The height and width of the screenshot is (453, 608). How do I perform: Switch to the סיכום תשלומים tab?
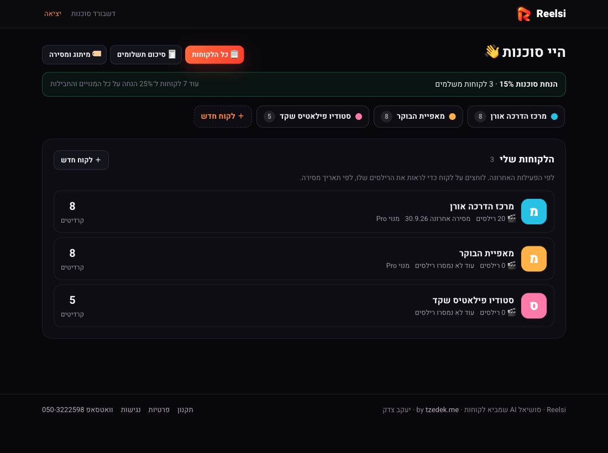pyautogui.click(x=146, y=55)
